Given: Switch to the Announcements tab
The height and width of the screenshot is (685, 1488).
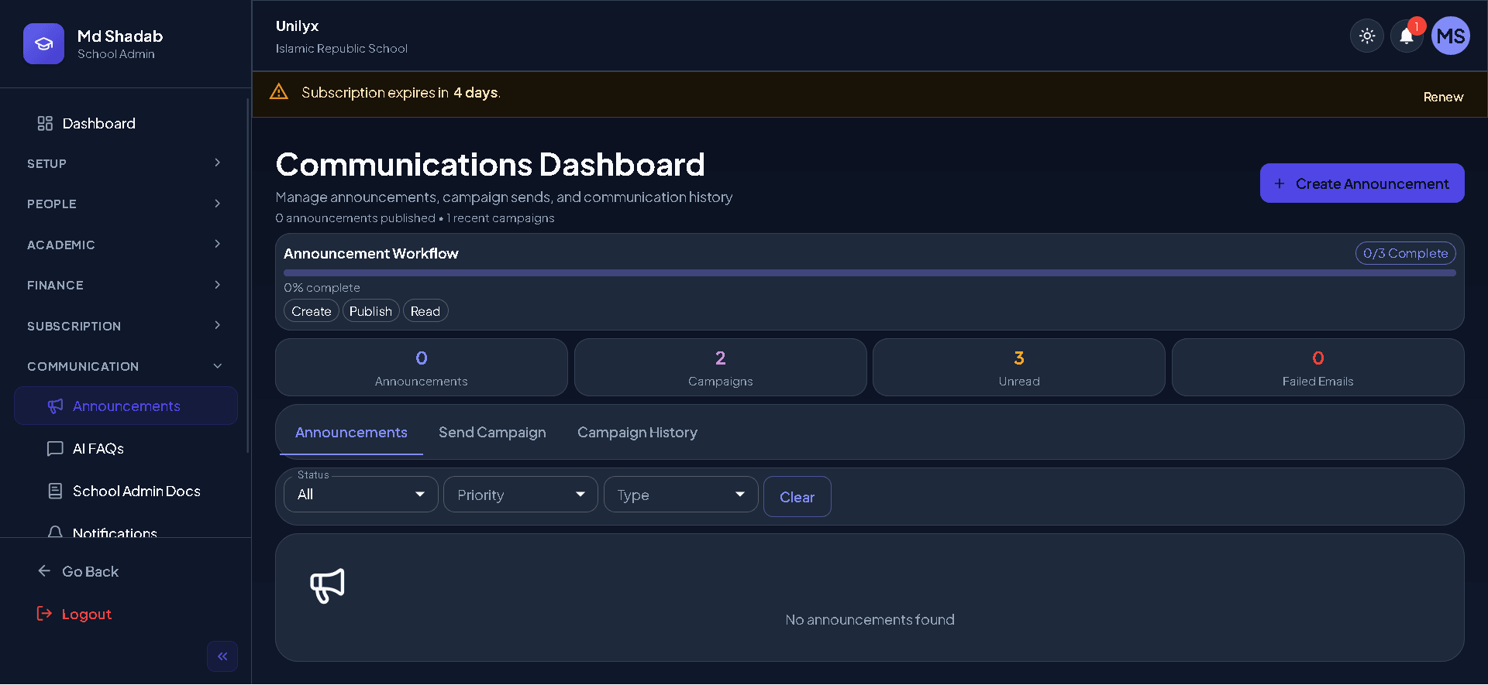Looking at the screenshot, I should (x=351, y=433).
